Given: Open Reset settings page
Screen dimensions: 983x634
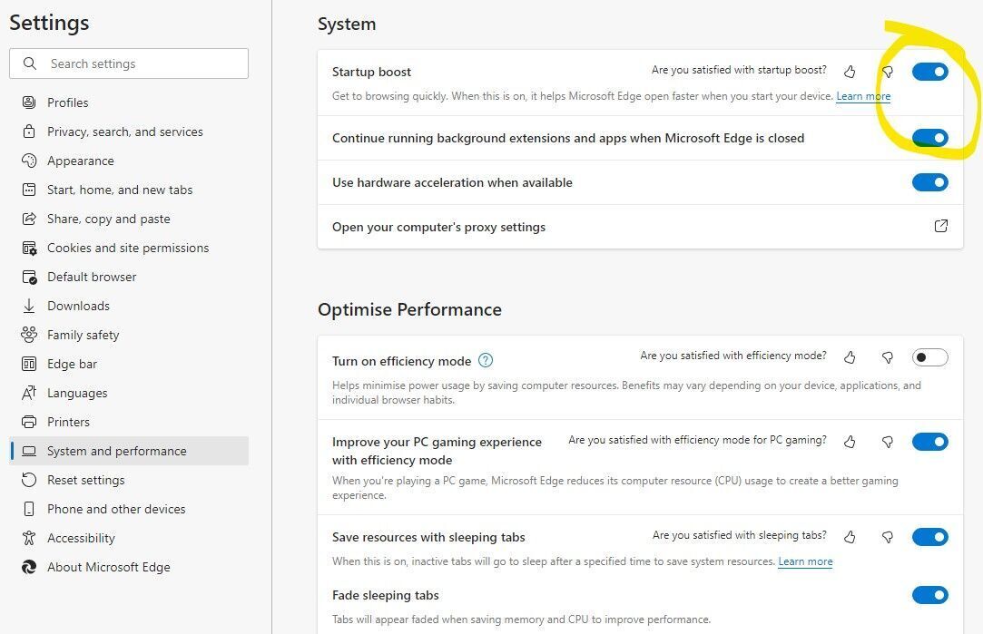Looking at the screenshot, I should click(129, 480).
